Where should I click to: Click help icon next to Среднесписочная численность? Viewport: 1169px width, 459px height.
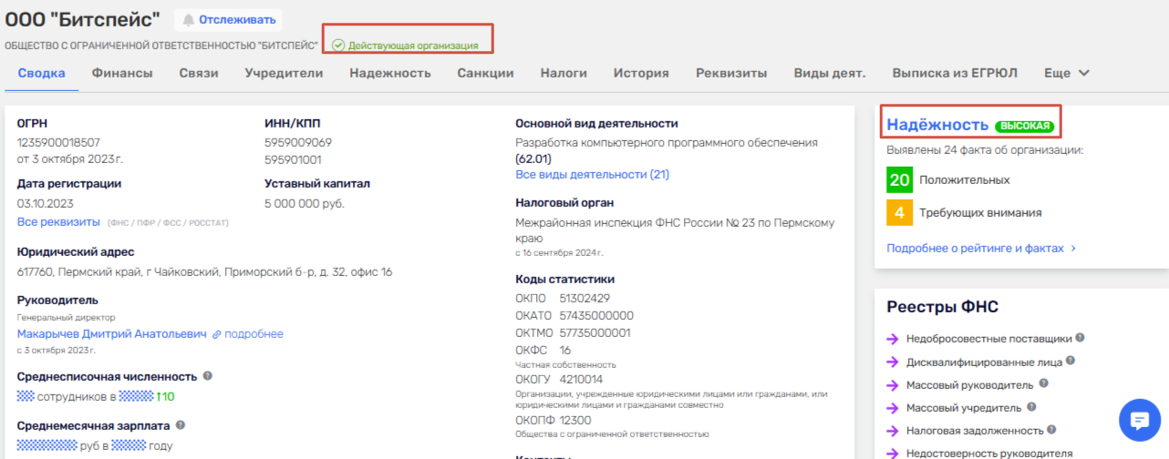[208, 376]
